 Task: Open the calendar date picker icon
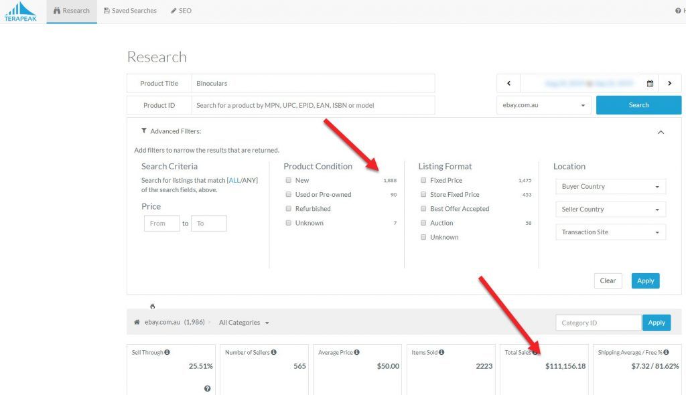click(x=650, y=83)
